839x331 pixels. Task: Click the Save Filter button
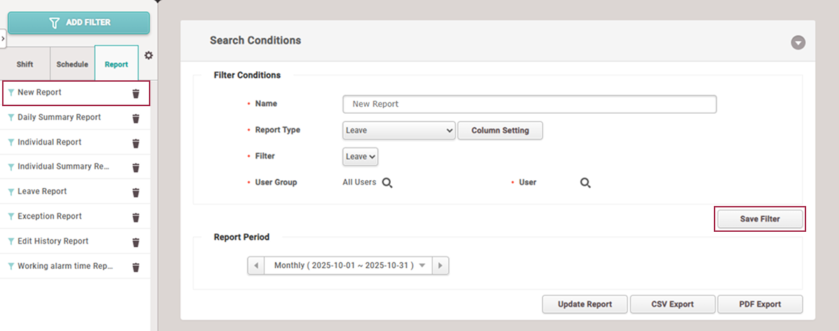[x=760, y=219]
